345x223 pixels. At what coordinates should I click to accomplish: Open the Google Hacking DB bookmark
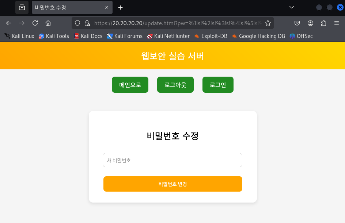(258, 36)
